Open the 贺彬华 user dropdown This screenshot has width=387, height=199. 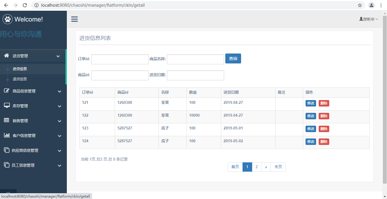[x=369, y=19]
